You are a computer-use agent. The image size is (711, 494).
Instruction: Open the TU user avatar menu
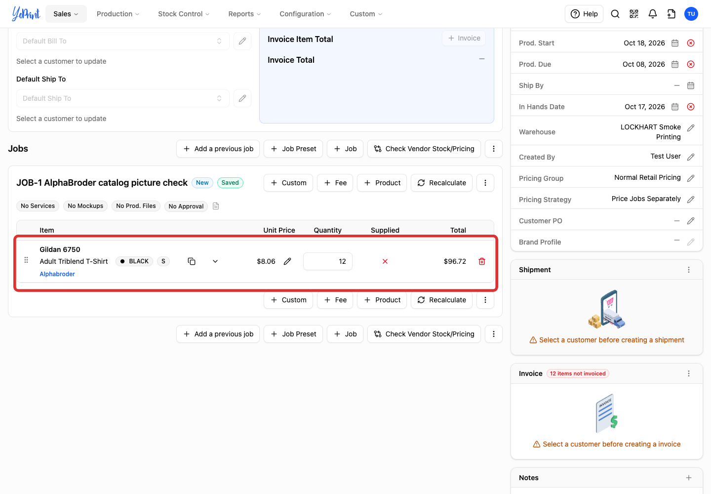click(691, 14)
